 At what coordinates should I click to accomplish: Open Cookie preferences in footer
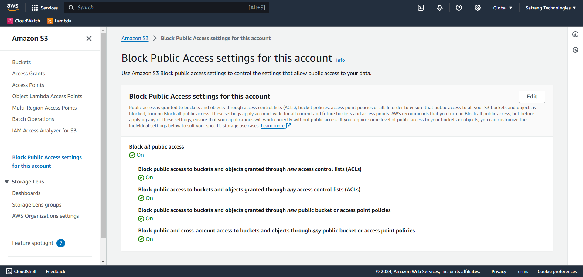click(557, 272)
